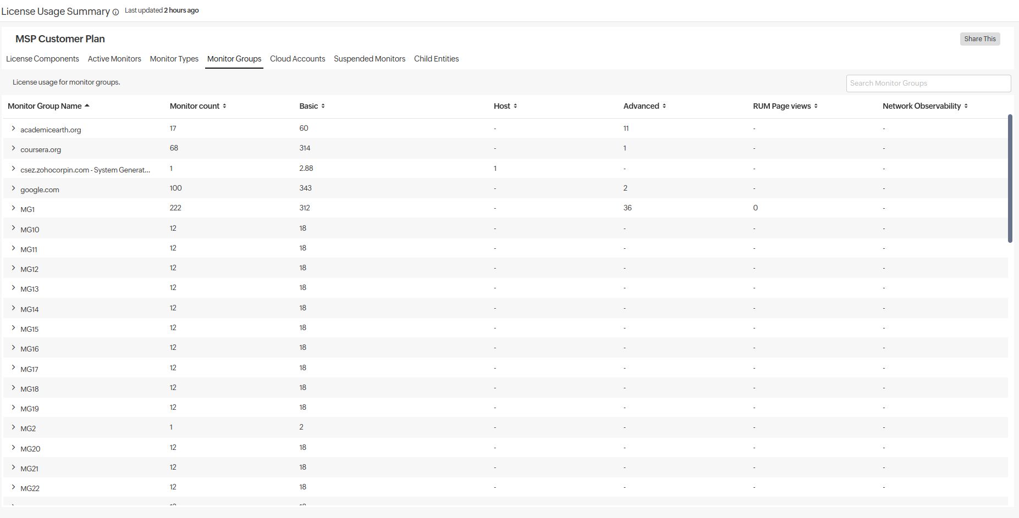Open the Active Monitors tab
1019x518 pixels.
point(114,59)
